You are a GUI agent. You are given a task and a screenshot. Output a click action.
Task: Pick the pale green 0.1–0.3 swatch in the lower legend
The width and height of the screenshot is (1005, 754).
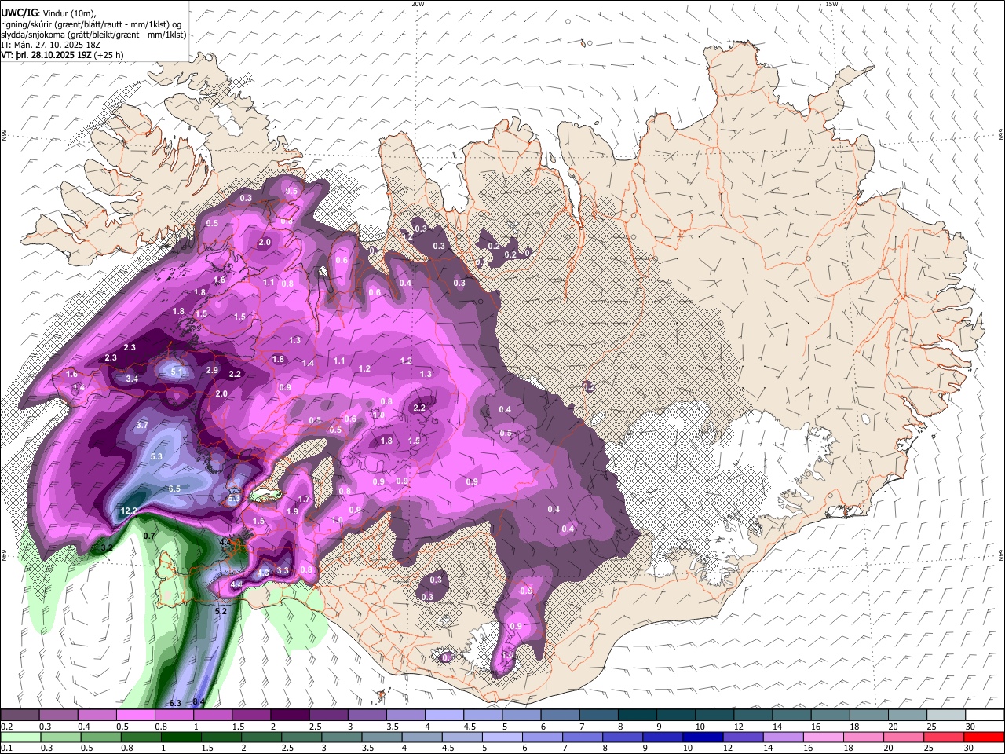coord(20,737)
